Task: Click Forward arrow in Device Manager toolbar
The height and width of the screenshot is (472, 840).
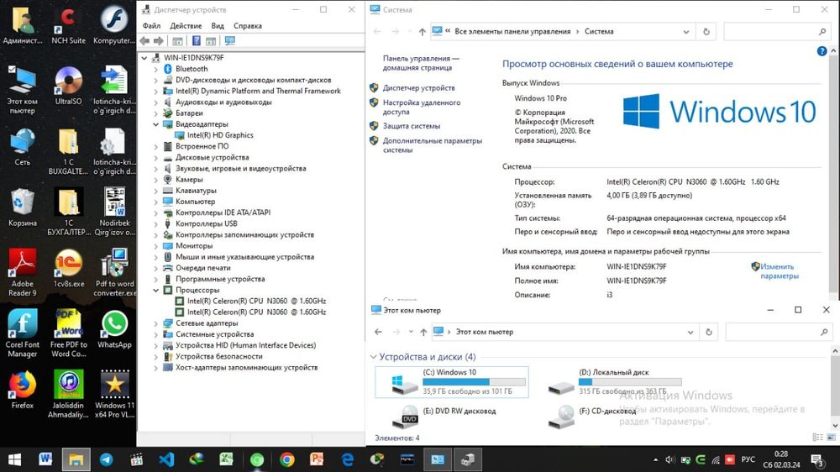Action: [x=159, y=40]
